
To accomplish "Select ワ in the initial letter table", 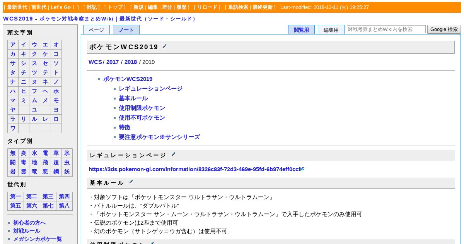I will coord(13,129).
